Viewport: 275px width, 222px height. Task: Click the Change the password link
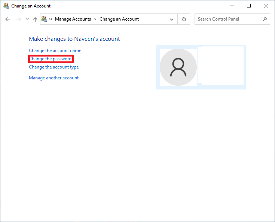(x=51, y=59)
